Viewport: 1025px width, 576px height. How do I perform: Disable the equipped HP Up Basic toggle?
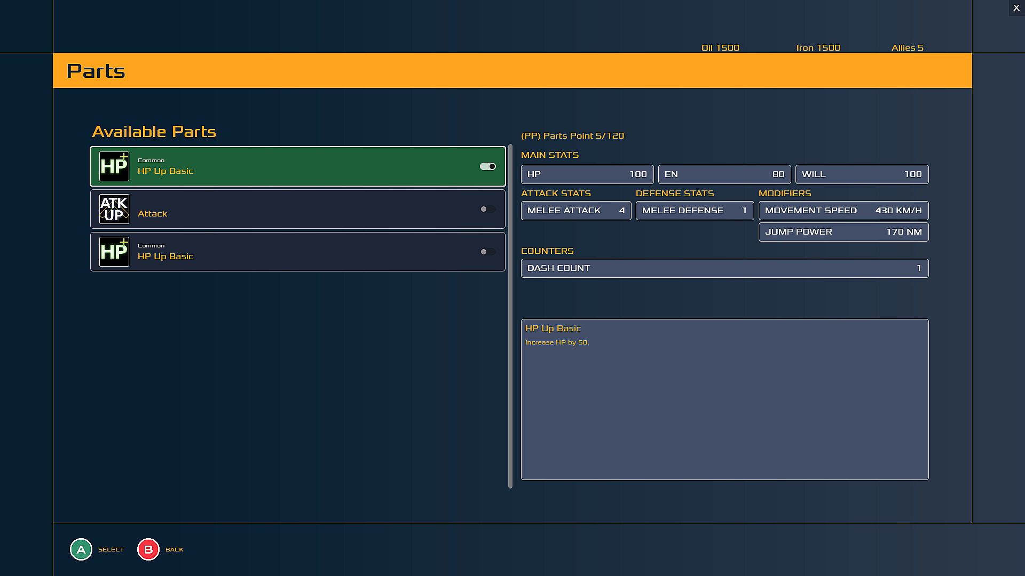(487, 166)
